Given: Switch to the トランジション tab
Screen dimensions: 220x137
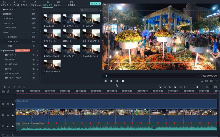Looking at the screenshot, I should pos(35,4).
